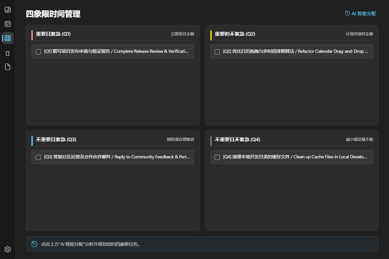Viewport: 389px width, 259px height.
Task: Toggle the [Q4] 清理本地开发目录 task checkbox
Action: 217,157
